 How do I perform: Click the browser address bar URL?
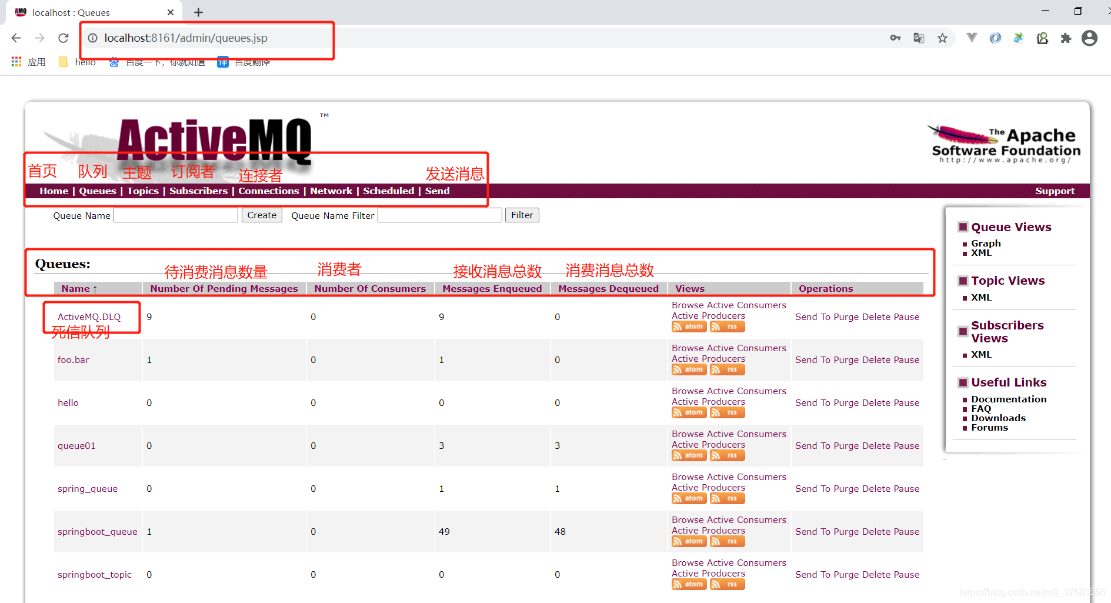pos(186,38)
